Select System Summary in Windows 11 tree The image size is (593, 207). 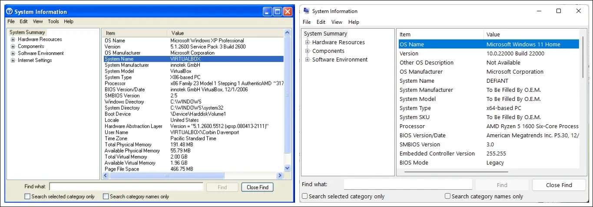[325, 34]
